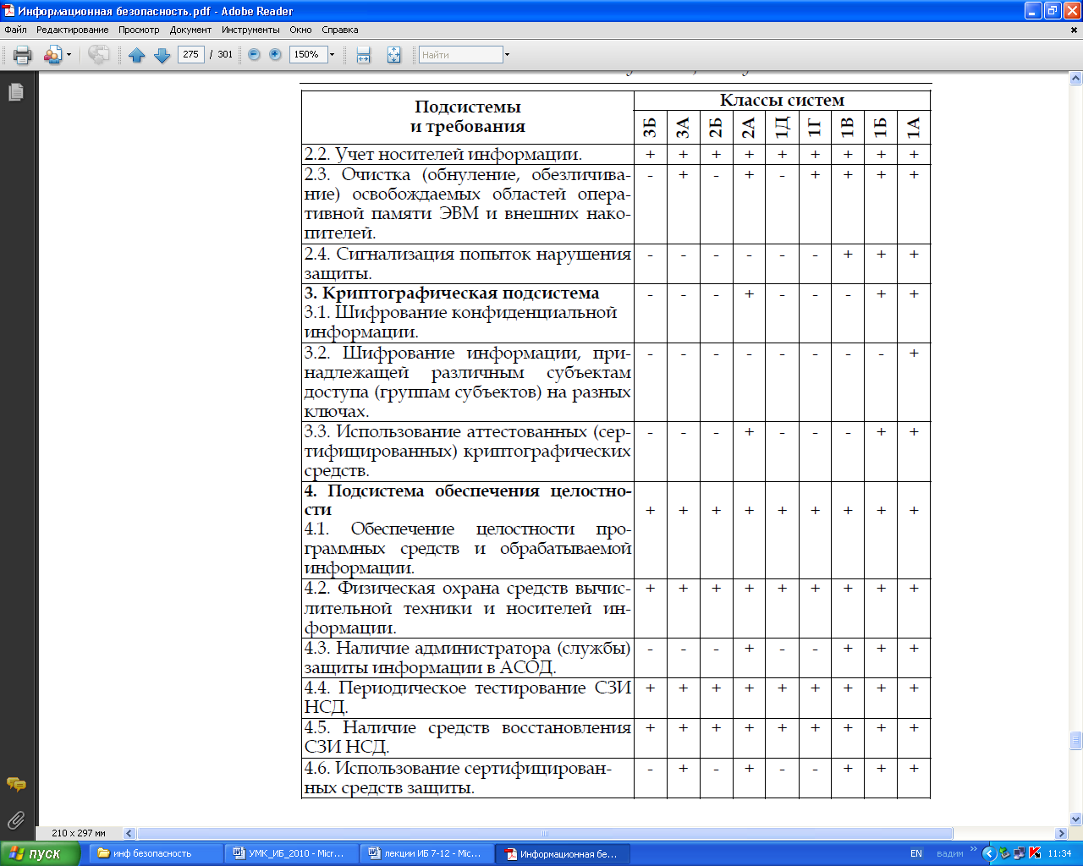Click the вадим toolbar label in taskbar
This screenshot has height=866, width=1083.
point(950,853)
